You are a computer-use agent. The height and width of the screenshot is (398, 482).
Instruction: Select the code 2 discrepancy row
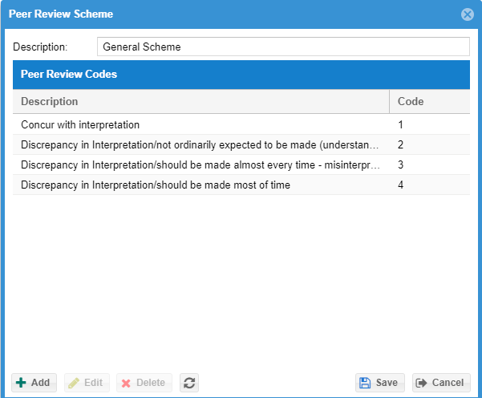point(241,144)
